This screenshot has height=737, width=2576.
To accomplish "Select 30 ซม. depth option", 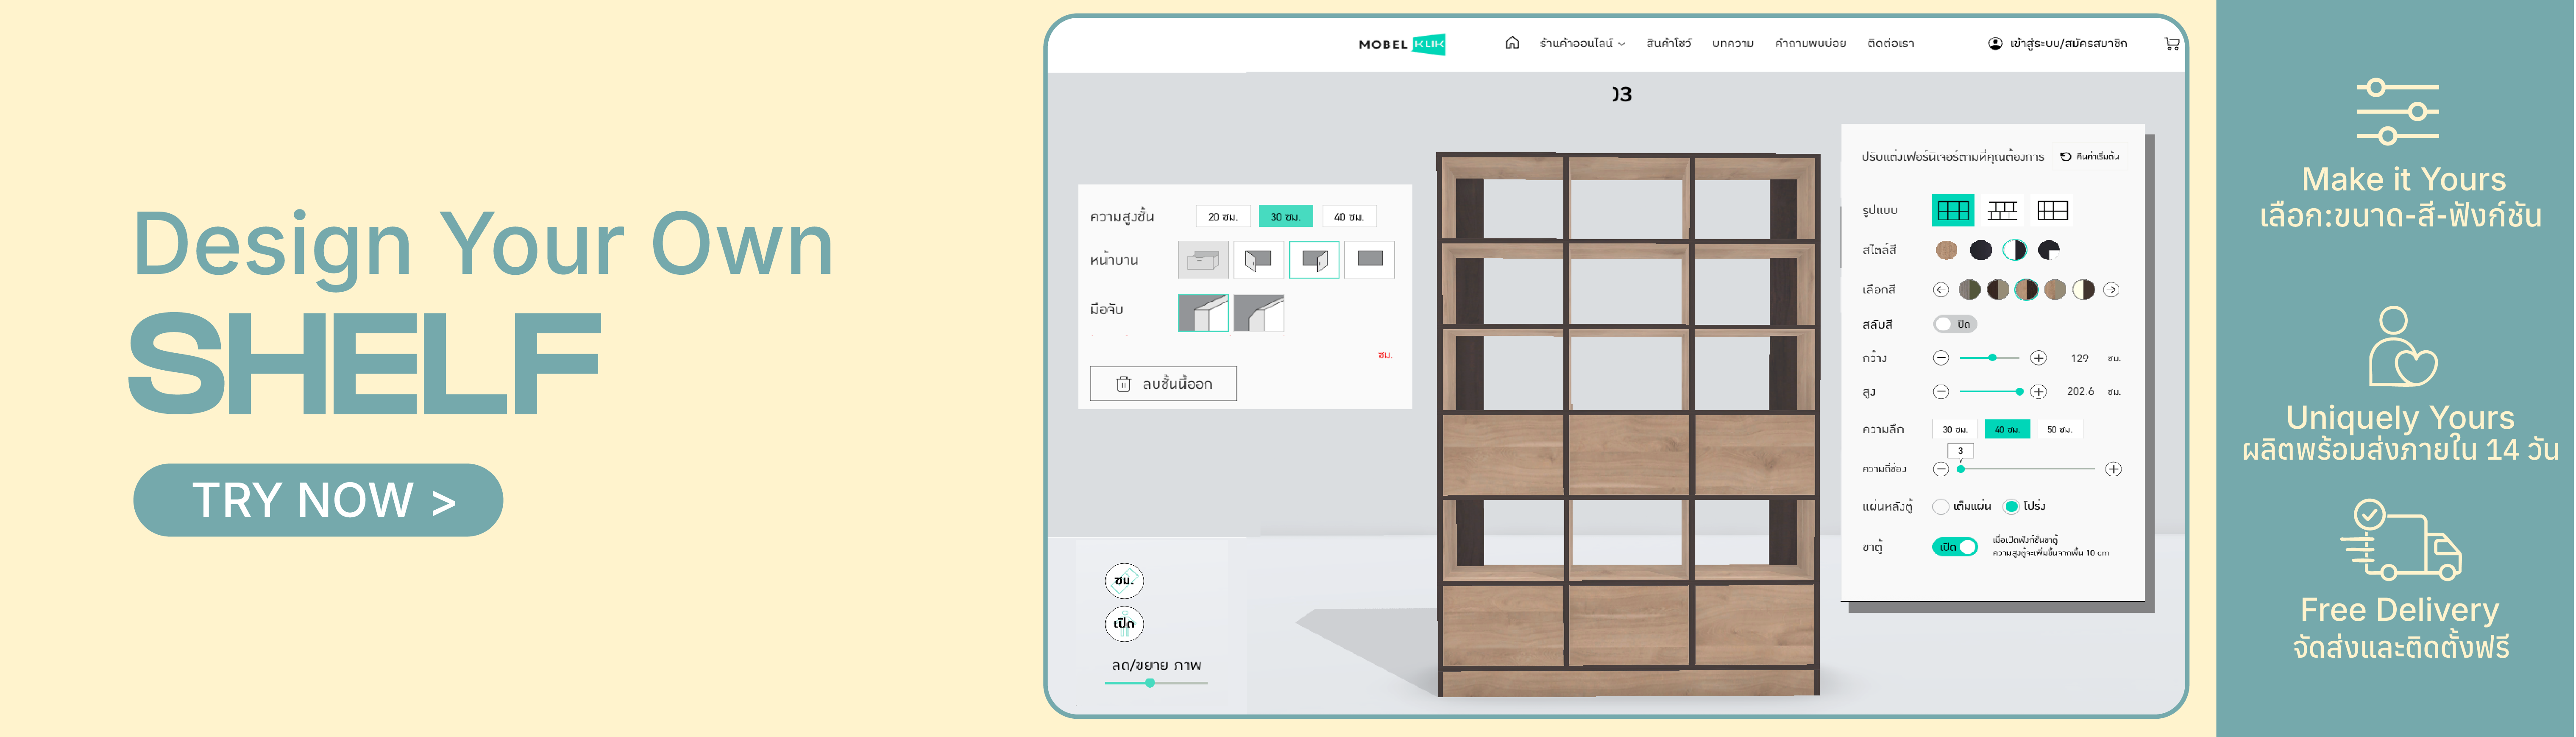I will [1954, 429].
